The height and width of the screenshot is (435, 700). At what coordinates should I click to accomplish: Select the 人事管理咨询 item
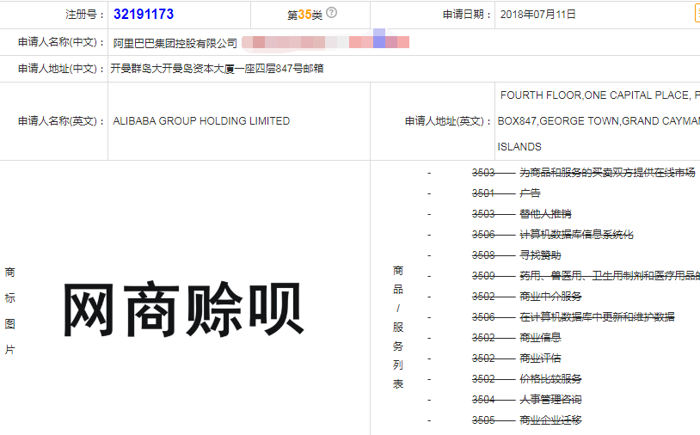(550, 400)
